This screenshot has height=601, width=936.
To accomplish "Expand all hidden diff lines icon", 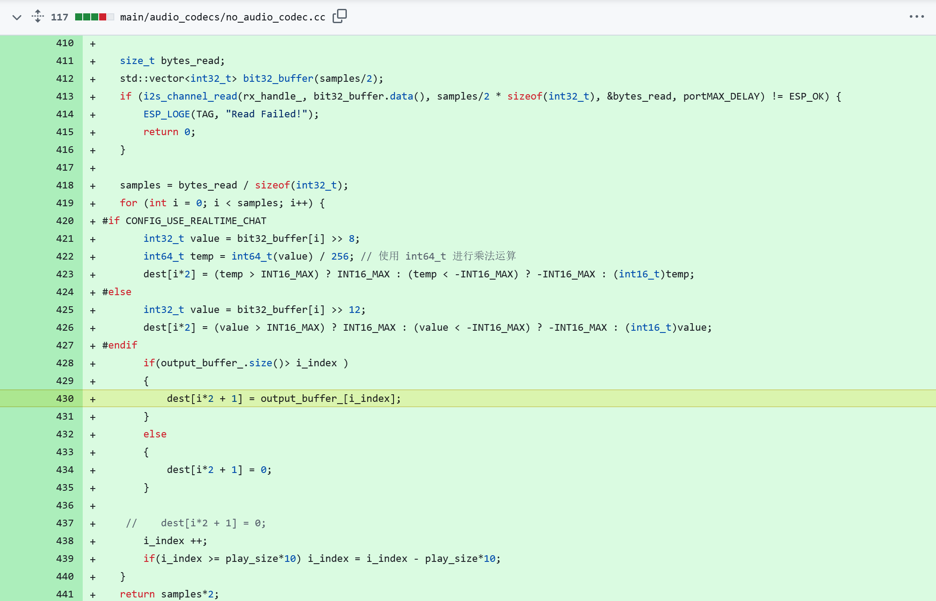I will coord(38,16).
